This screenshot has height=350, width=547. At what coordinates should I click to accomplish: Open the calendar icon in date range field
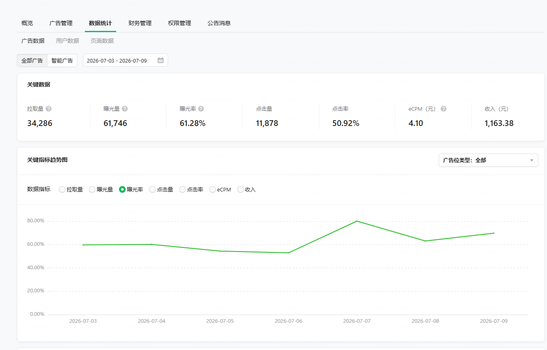(161, 60)
